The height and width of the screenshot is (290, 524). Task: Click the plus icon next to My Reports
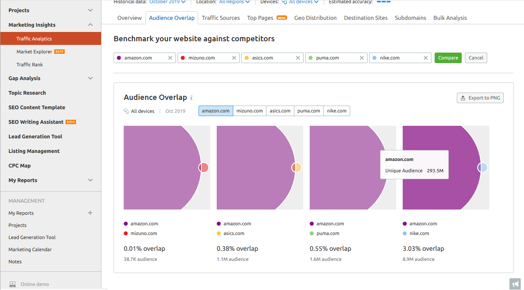tap(90, 213)
